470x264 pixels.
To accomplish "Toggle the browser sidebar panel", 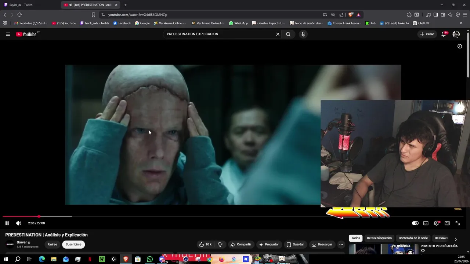I will point(435,15).
